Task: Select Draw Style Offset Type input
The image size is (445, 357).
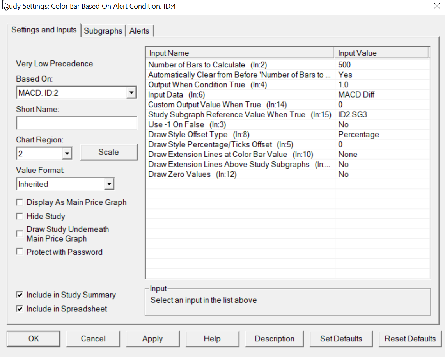Action: tap(288, 134)
